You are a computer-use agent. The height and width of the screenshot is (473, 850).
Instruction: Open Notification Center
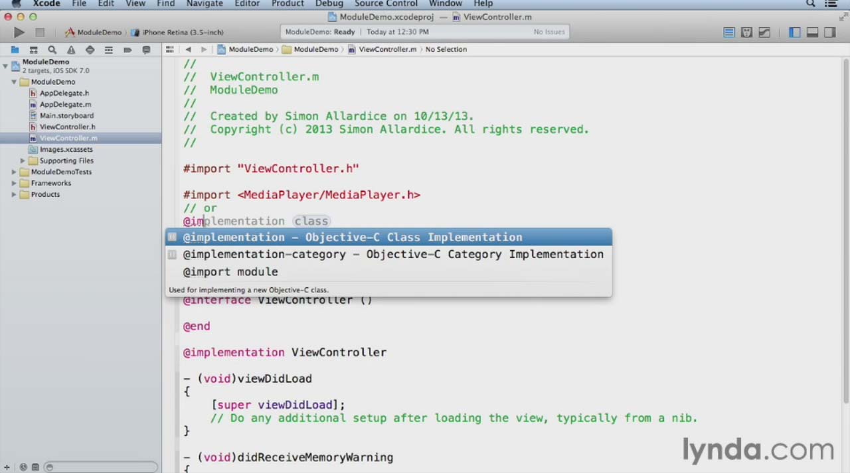[830, 4]
